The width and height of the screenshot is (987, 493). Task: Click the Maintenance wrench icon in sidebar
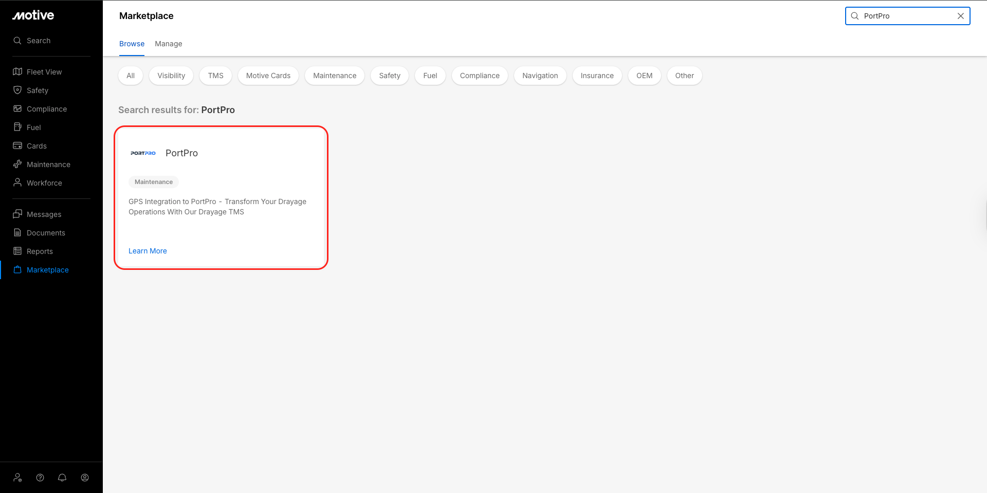coord(17,164)
